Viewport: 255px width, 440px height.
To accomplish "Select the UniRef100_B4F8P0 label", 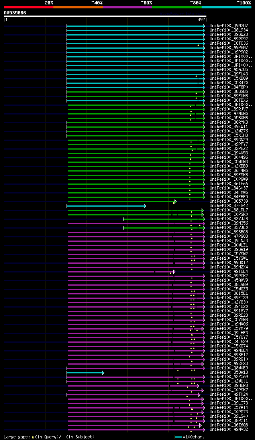I will [229, 87].
